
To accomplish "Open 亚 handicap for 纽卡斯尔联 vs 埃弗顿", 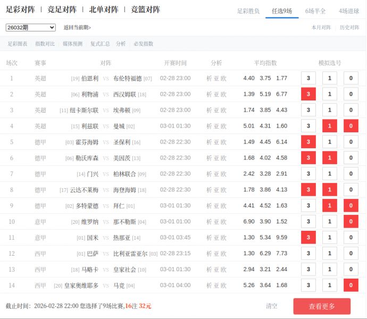I will pos(216,110).
